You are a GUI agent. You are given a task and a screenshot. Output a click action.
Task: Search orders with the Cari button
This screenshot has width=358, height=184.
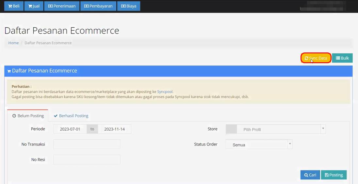click(x=310, y=175)
